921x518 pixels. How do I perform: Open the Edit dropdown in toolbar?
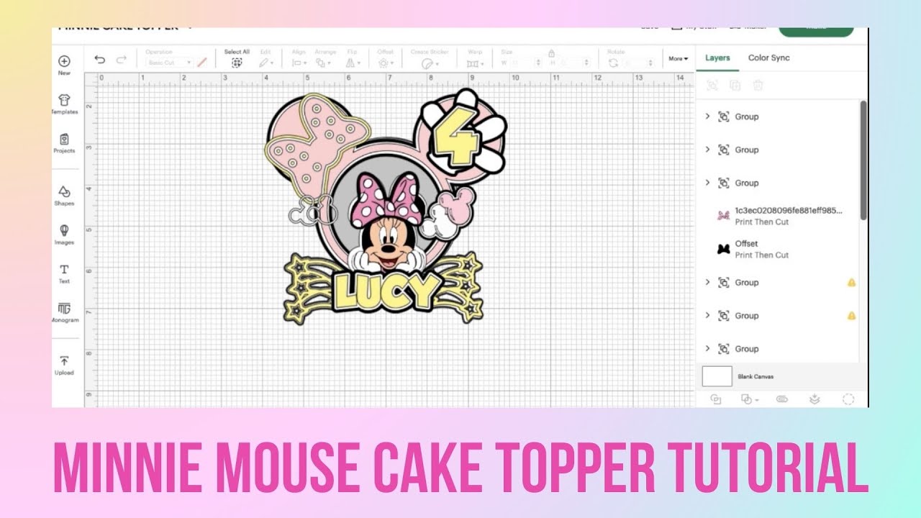266,58
